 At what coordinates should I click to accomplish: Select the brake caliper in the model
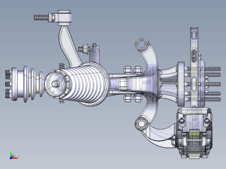194,133
